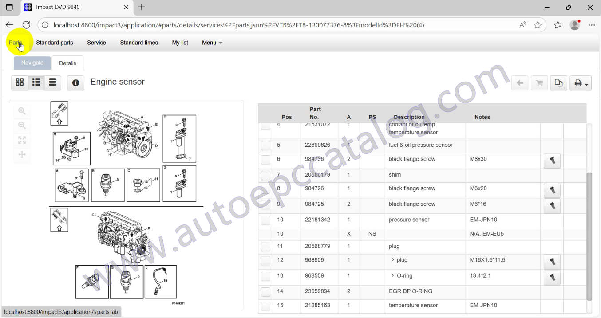This screenshot has height=318, width=601.
Task: Go to My list
Action: pos(180,43)
